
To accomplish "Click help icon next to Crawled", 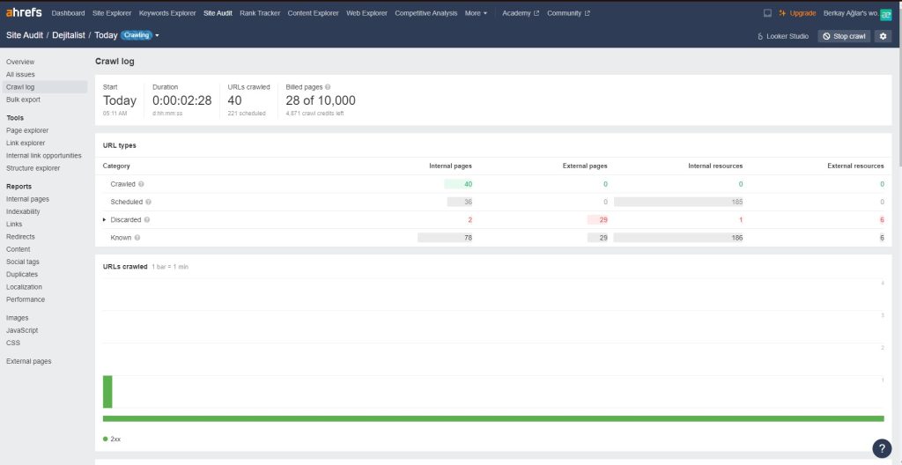I will (141, 184).
